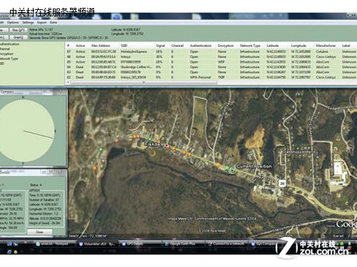This screenshot has width=357, height=267.
Task: Click the Route 20 highway shield icon
Action: tap(282, 183)
